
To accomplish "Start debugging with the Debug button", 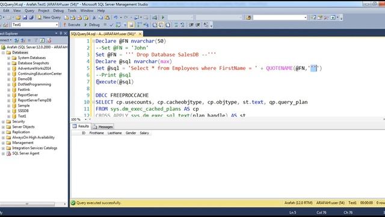I will [x=92, y=25].
